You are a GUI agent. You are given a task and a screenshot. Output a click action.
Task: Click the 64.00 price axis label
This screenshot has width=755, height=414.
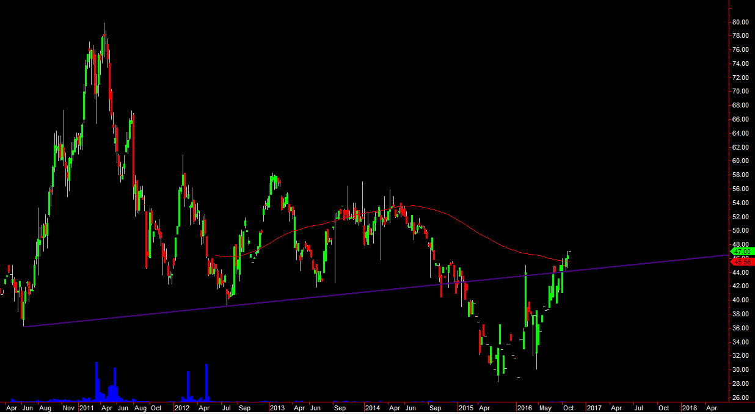pos(740,133)
